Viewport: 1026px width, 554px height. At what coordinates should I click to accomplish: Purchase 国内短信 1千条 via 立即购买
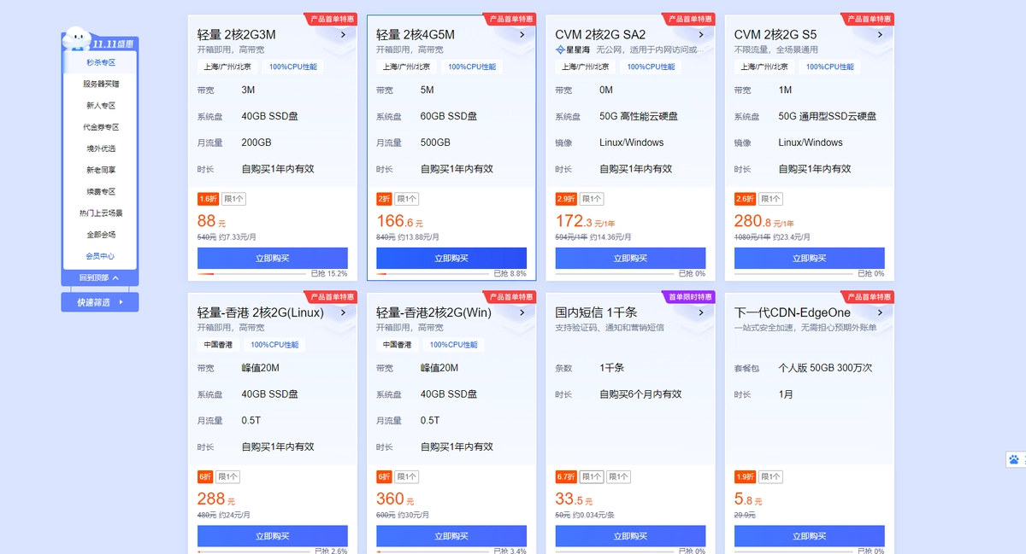click(630, 536)
